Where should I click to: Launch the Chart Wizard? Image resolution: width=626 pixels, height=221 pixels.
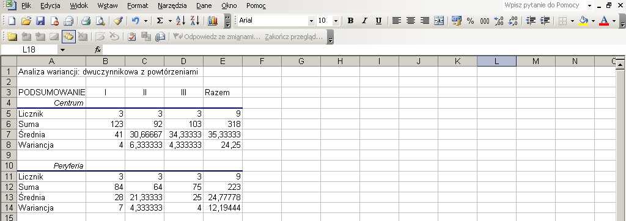point(213,21)
